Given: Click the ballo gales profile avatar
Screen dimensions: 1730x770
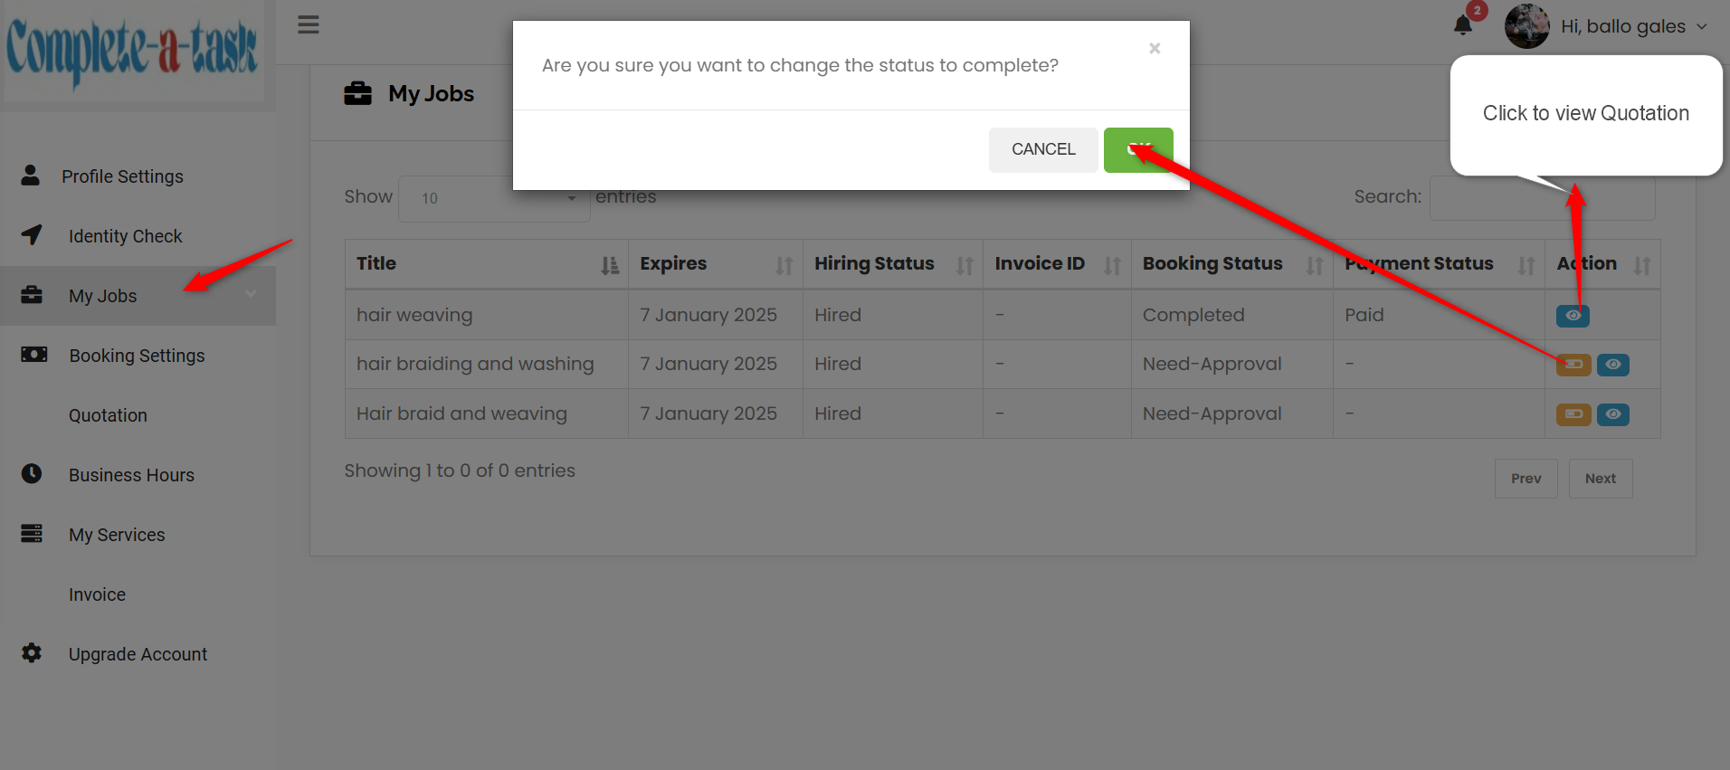Looking at the screenshot, I should pos(1527,26).
